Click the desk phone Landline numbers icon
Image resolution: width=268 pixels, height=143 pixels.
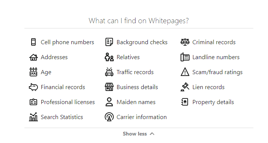pos(185,57)
